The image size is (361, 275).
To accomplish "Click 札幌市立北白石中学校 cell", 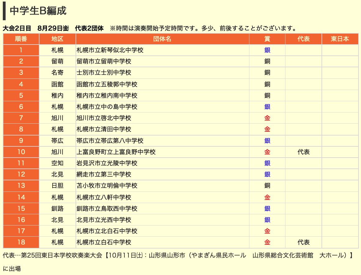I will tap(107, 231).
